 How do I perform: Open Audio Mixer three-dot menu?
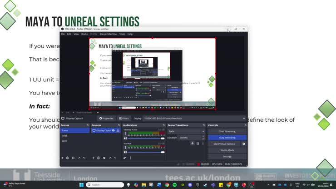130,158
